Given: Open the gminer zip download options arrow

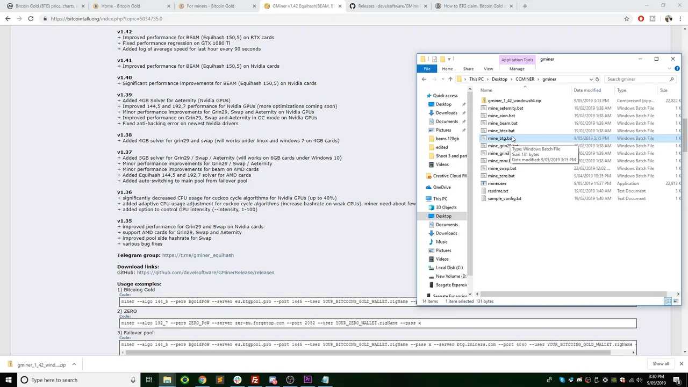Looking at the screenshot, I should click(74, 364).
